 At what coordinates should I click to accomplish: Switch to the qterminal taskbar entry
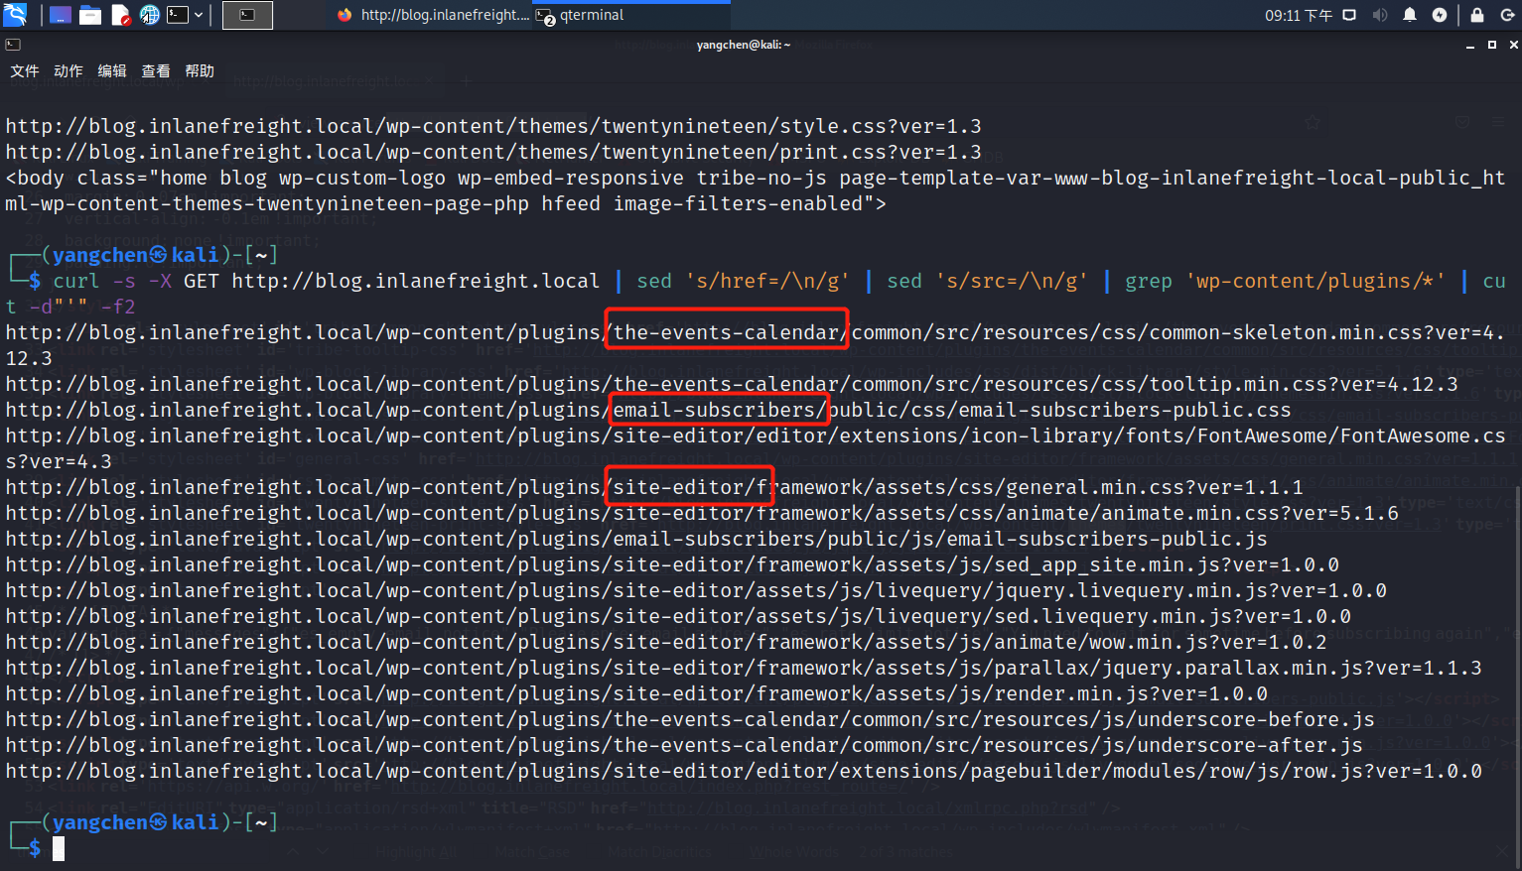click(x=631, y=15)
